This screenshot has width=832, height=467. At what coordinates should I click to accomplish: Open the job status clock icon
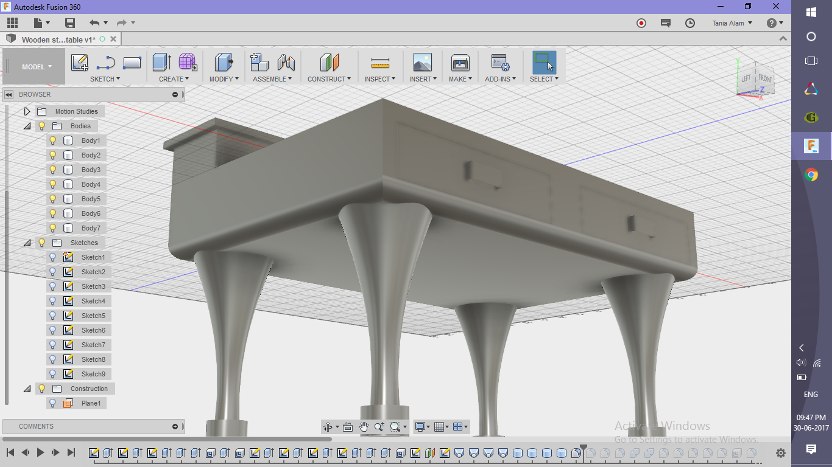pyautogui.click(x=690, y=23)
